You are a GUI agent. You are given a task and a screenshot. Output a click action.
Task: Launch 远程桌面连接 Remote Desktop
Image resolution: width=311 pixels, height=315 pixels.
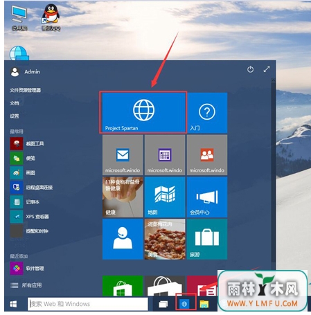pyautogui.click(x=31, y=188)
